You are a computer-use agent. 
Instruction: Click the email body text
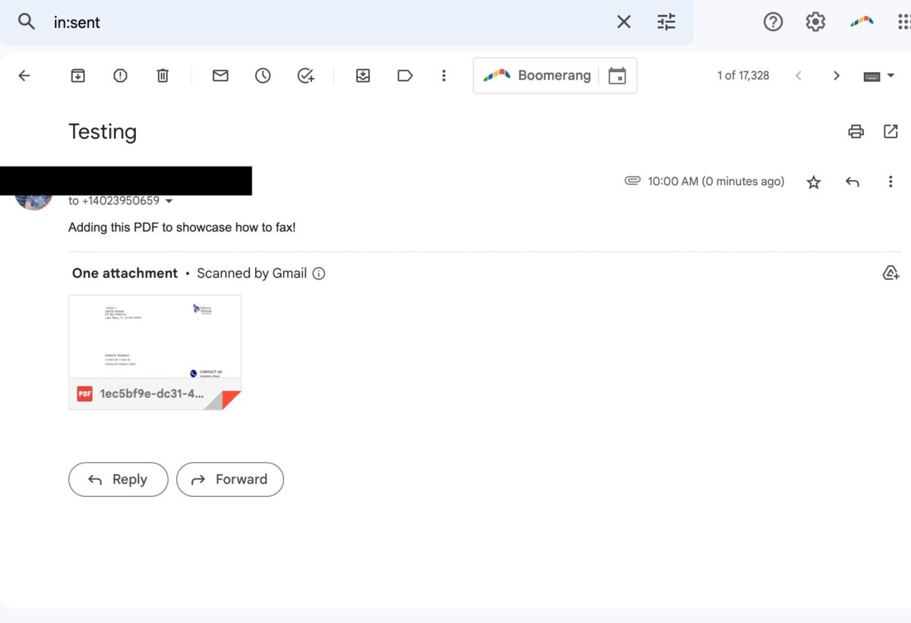[181, 227]
